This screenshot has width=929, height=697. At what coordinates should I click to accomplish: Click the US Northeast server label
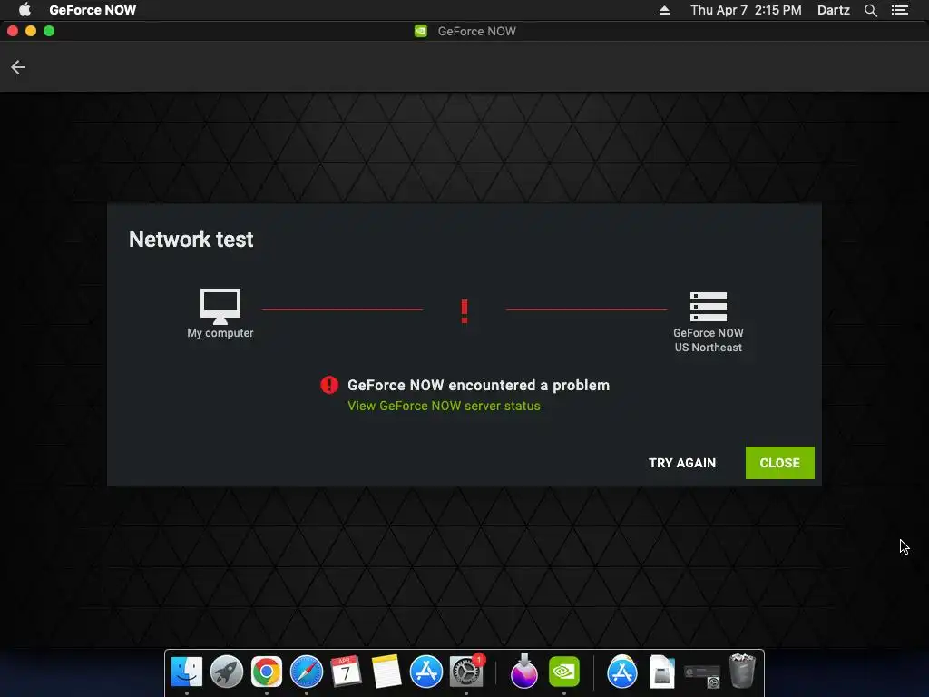[x=708, y=348]
